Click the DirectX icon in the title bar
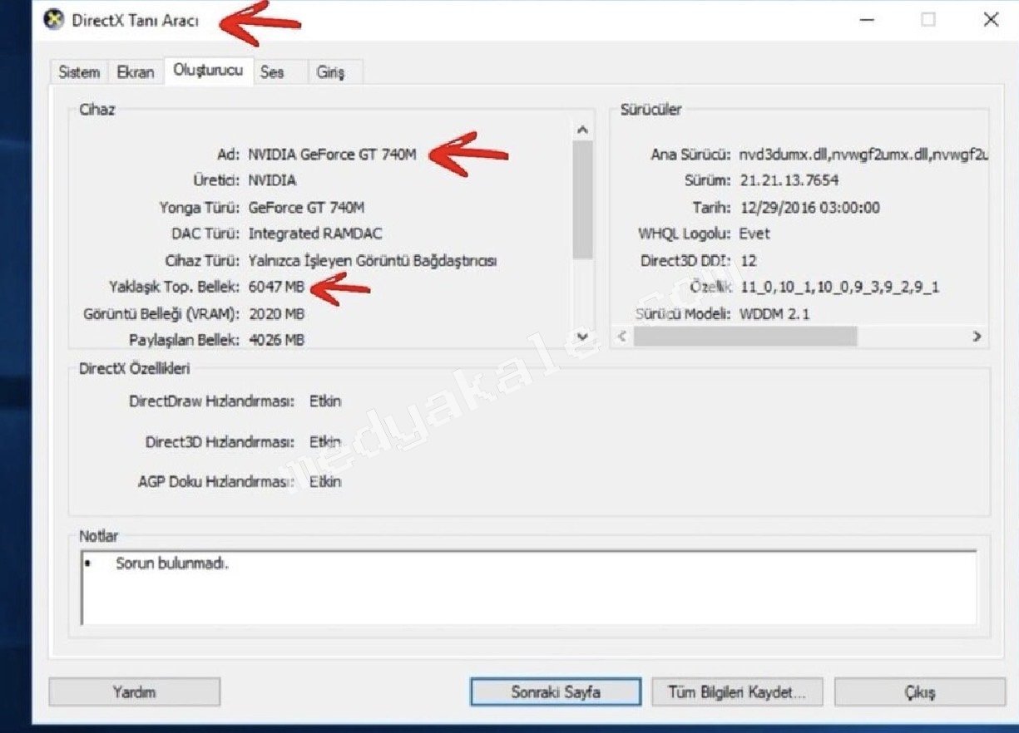 tap(54, 20)
